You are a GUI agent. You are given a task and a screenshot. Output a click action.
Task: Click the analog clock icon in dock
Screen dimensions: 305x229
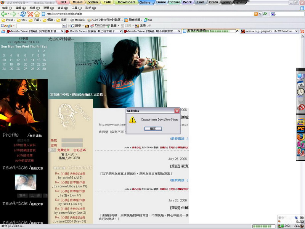point(300,92)
